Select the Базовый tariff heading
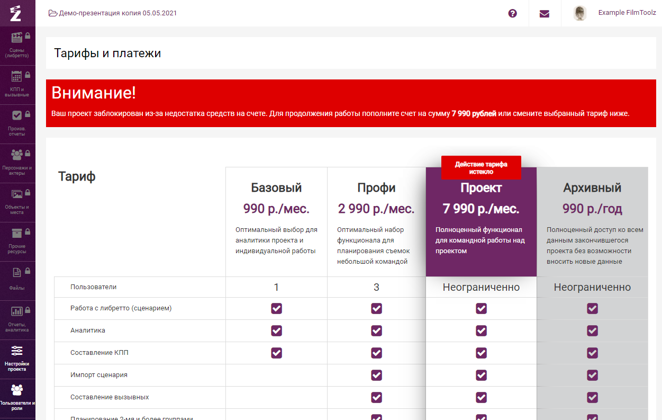Viewport: 662px width, 420px height. click(x=276, y=188)
